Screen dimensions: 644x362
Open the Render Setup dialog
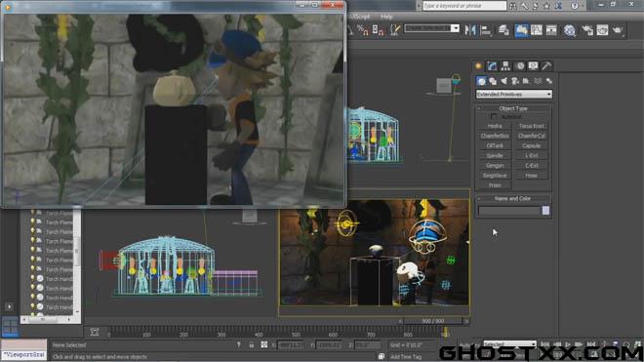(587, 30)
